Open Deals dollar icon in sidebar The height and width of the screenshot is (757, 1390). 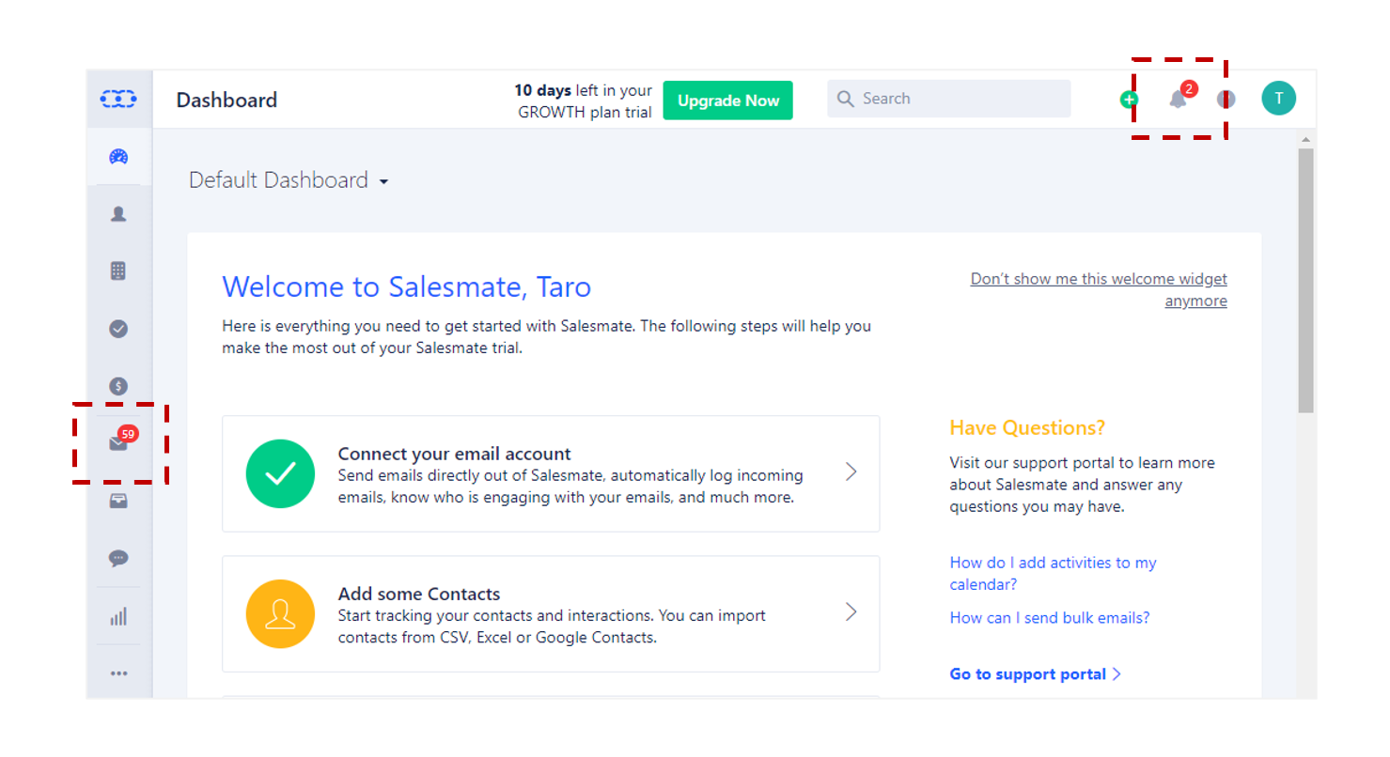click(118, 386)
